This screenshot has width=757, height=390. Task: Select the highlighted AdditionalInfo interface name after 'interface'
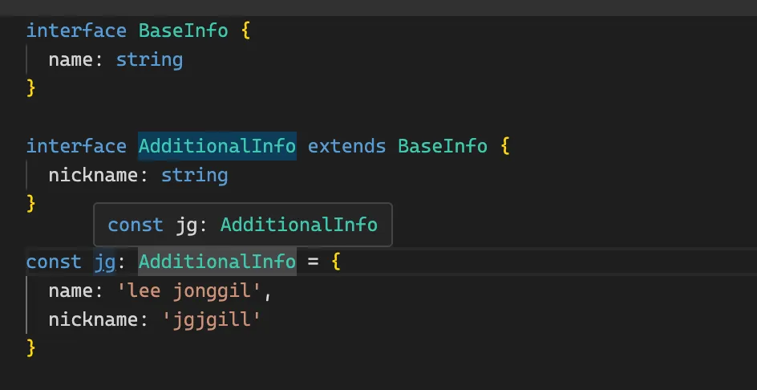(x=217, y=147)
